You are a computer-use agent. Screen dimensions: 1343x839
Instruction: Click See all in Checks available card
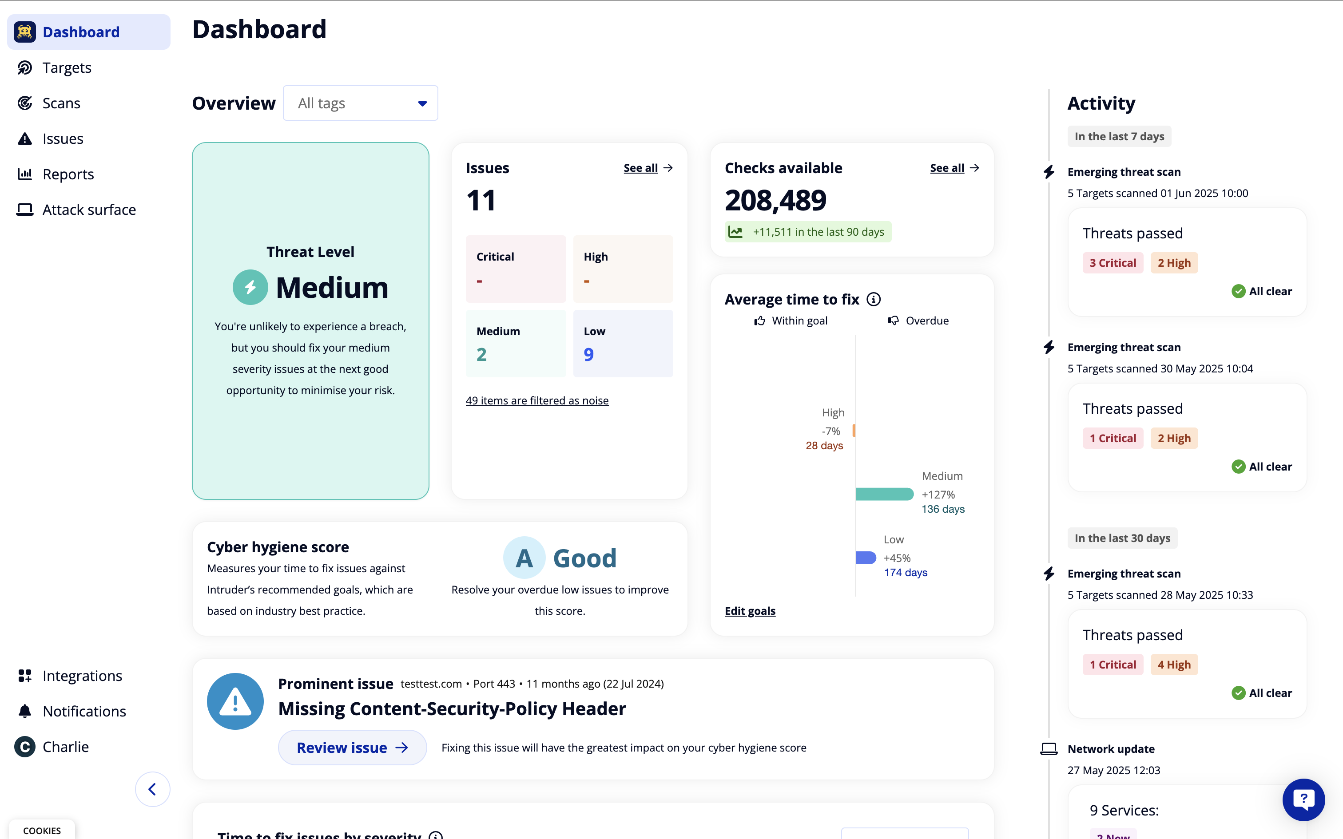(954, 168)
